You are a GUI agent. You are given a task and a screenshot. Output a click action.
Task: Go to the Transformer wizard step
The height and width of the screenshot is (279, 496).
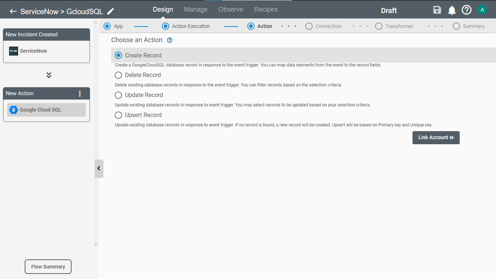[x=394, y=26]
